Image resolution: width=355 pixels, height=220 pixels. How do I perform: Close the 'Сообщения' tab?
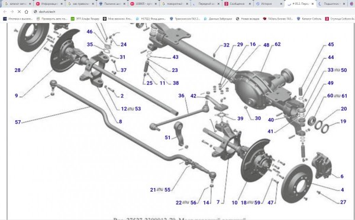pos(250,4)
